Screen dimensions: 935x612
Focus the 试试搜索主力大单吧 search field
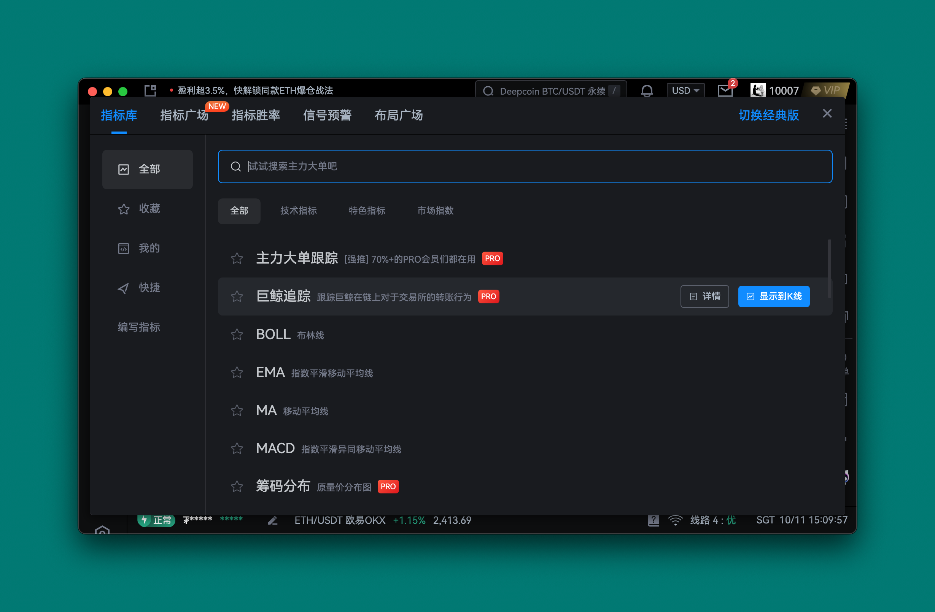click(x=525, y=166)
